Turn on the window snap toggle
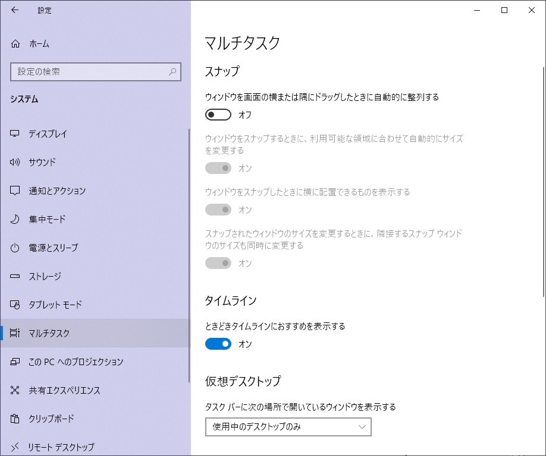 (x=218, y=115)
